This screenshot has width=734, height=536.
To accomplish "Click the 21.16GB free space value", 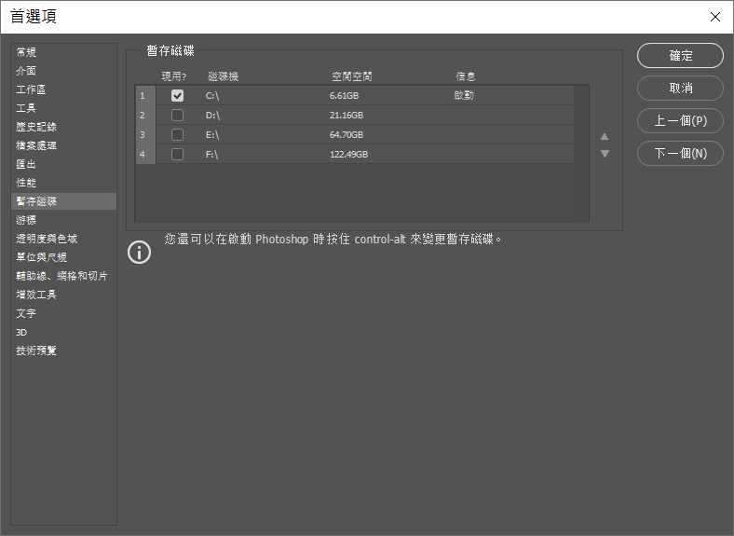I will click(x=347, y=116).
